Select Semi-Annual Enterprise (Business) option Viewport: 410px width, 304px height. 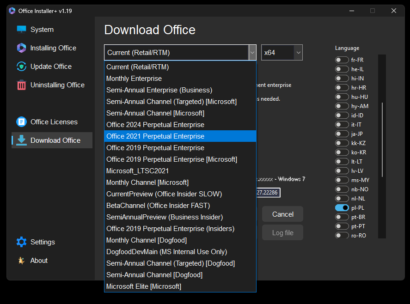tap(180, 90)
